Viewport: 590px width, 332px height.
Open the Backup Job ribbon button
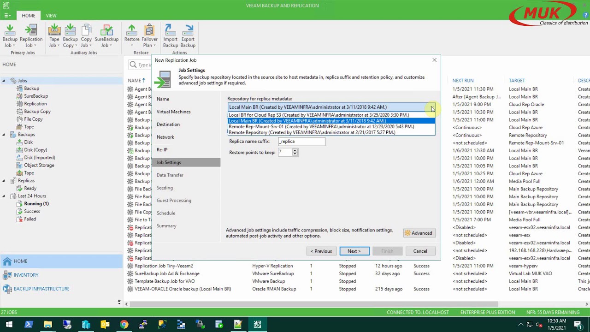pyautogui.click(x=10, y=36)
